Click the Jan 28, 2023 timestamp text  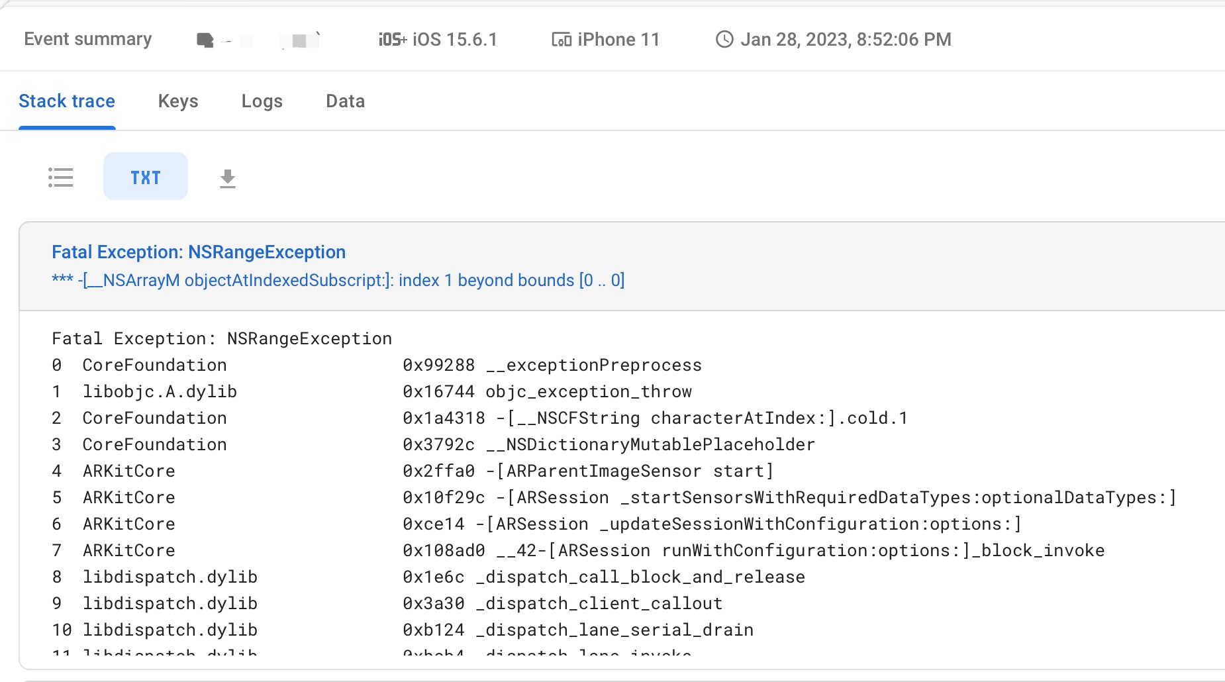846,40
